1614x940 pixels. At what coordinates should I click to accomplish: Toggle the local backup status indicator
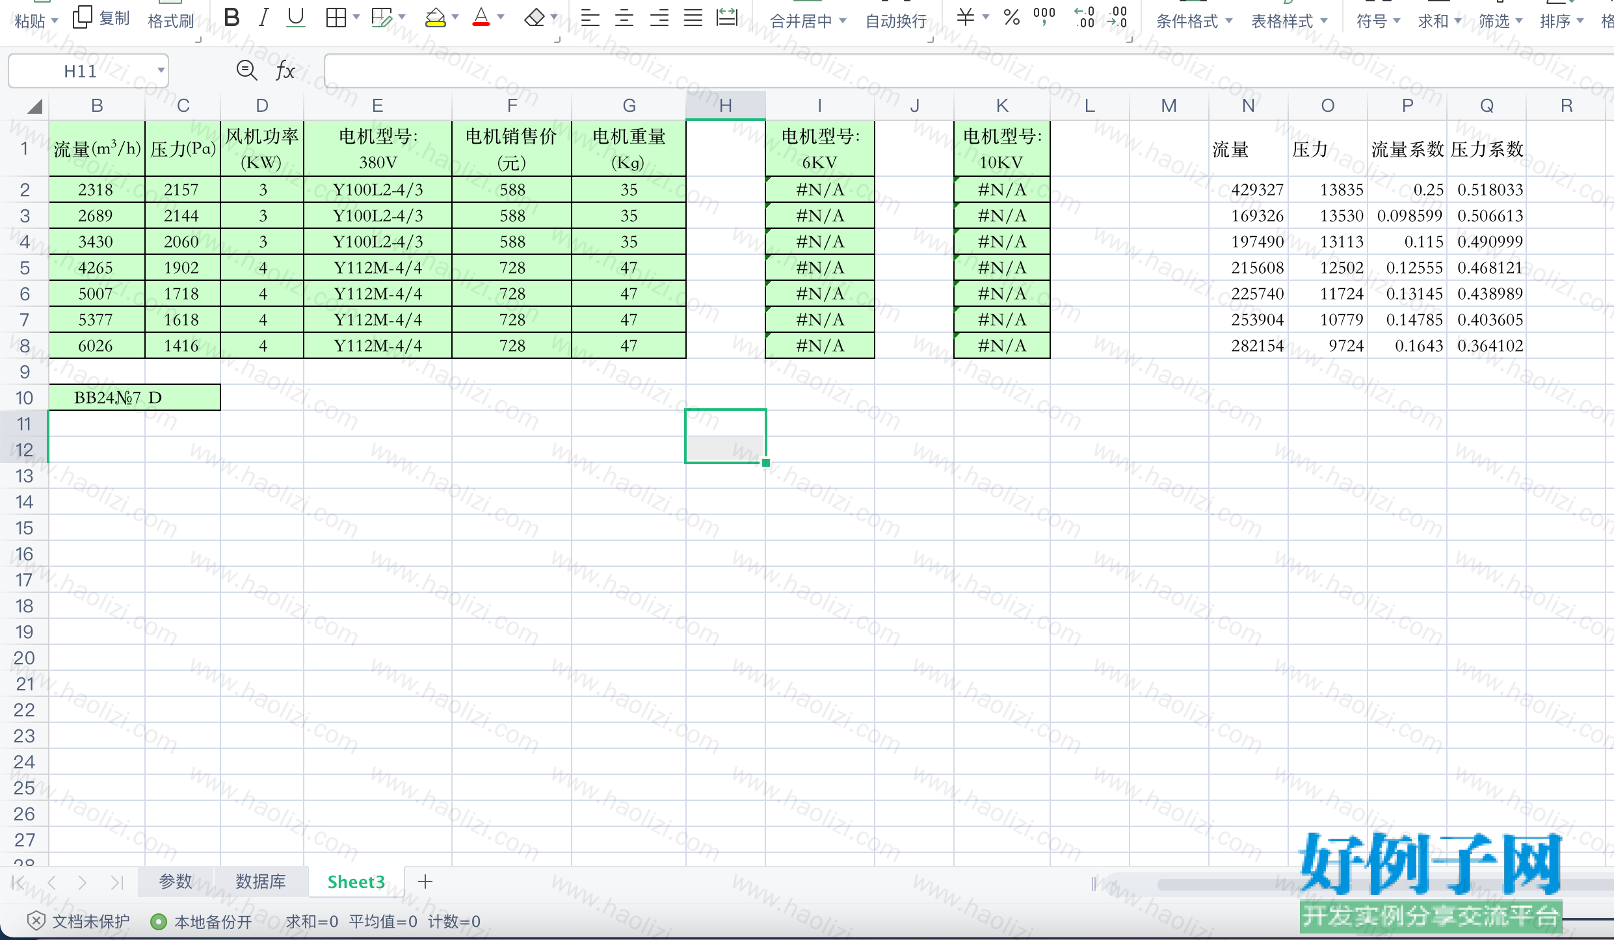(158, 922)
